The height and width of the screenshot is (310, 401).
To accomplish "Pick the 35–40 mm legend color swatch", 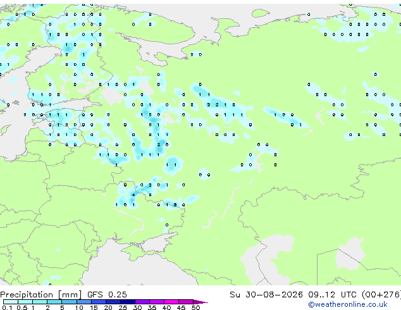I will (x=156, y=302).
